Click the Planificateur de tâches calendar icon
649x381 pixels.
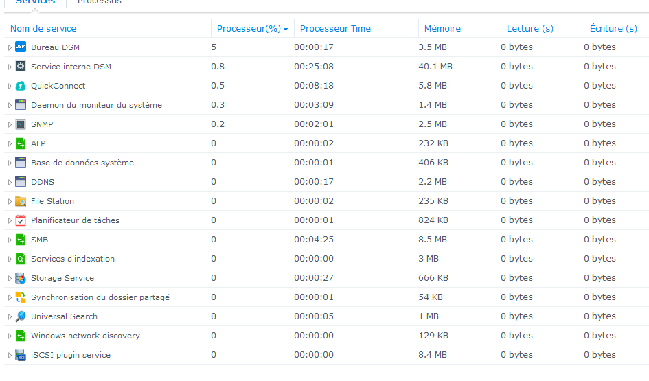click(21, 220)
